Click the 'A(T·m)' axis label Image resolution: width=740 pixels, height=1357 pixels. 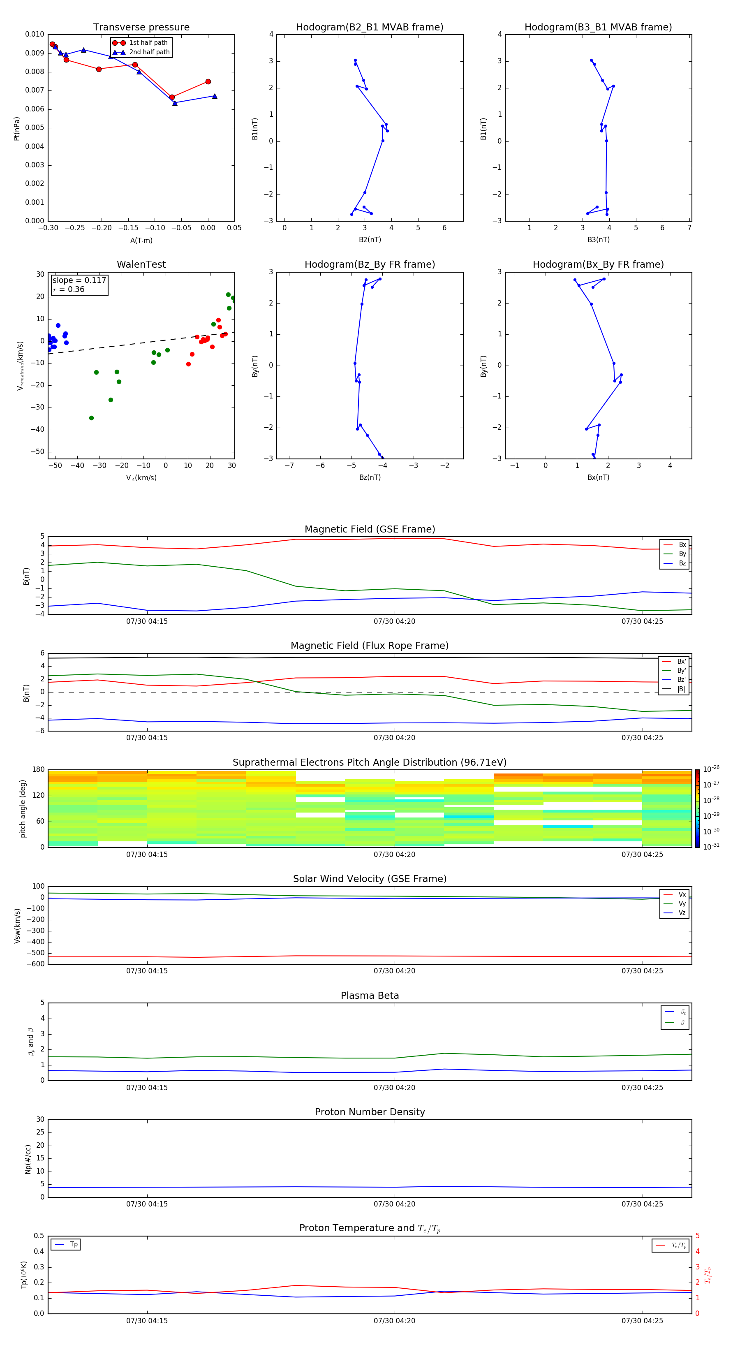pyautogui.click(x=141, y=241)
